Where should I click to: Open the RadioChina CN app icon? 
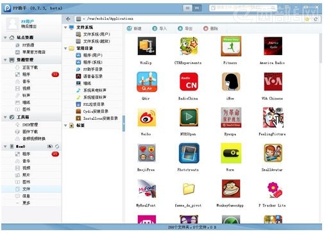point(189,82)
